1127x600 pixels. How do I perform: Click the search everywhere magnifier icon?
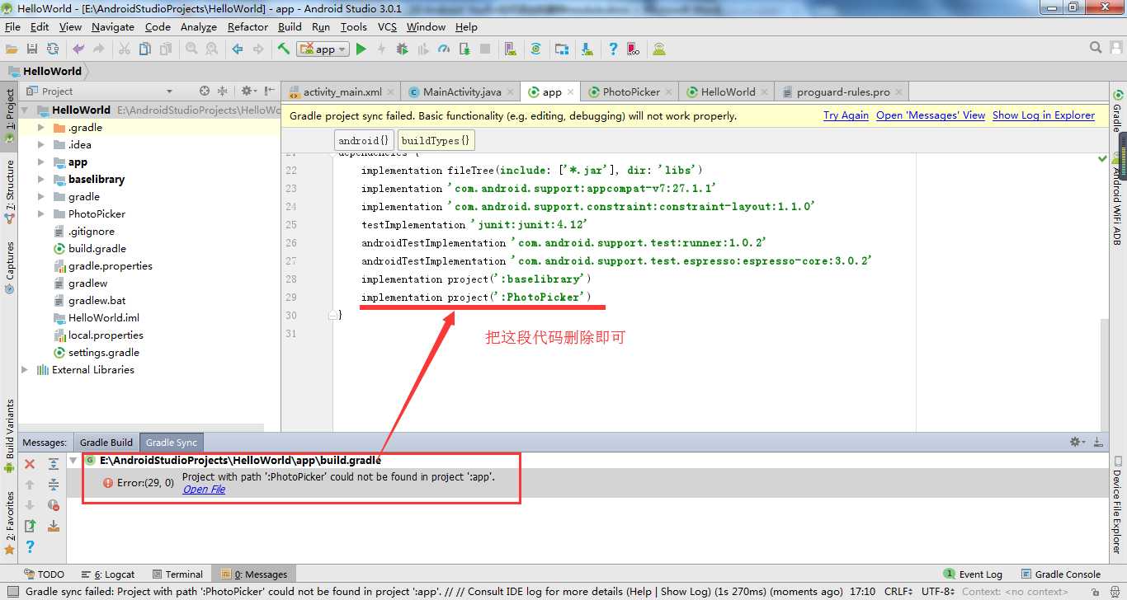tap(1096, 49)
